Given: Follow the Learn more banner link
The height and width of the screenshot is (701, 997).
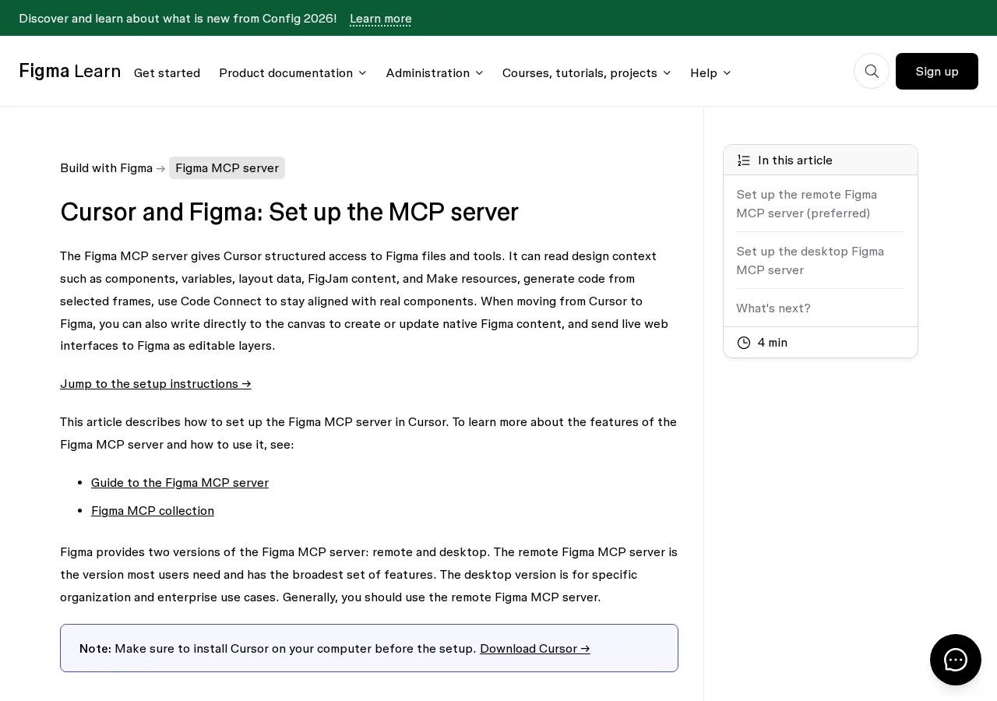Looking at the screenshot, I should coord(381,18).
